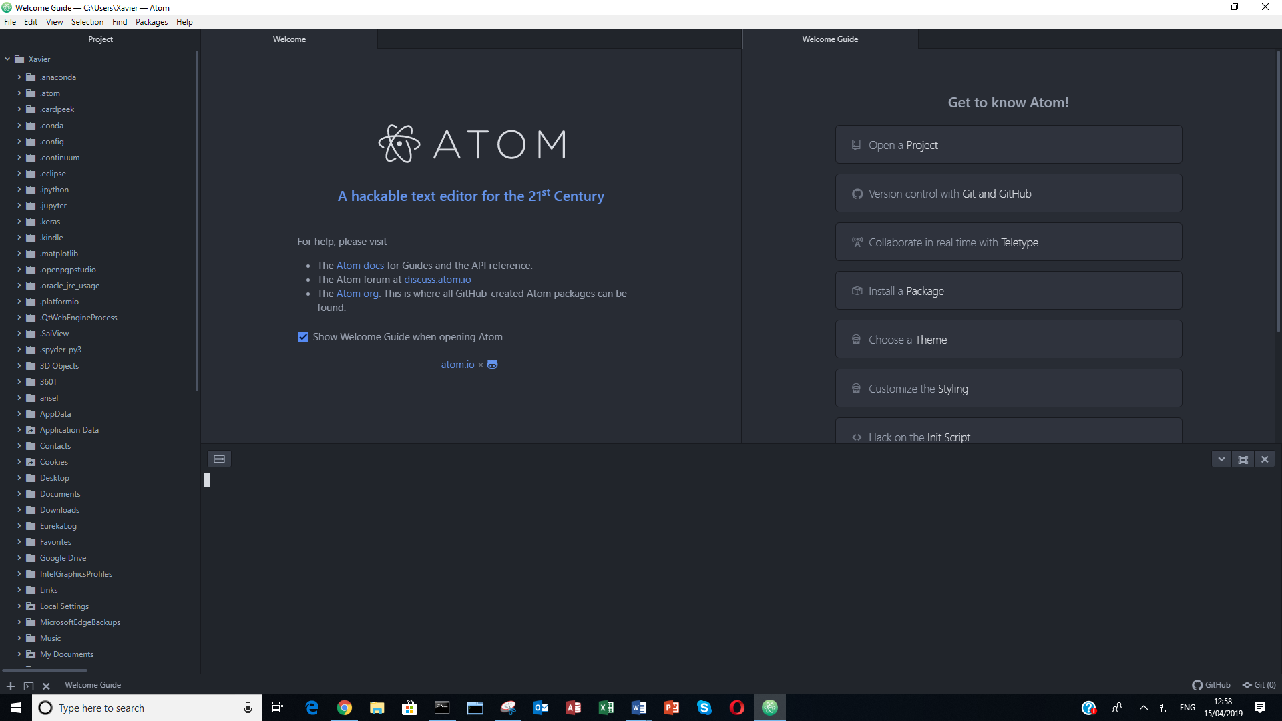Screen dimensions: 1282x721
Task: Expand the Desktop folder in the tree
Action: click(19, 477)
